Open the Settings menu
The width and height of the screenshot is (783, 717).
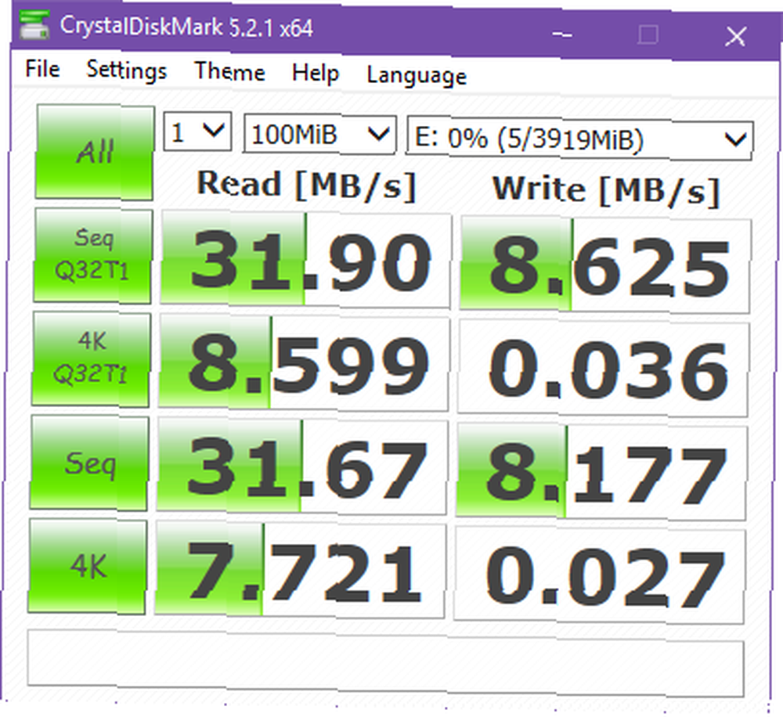click(126, 70)
